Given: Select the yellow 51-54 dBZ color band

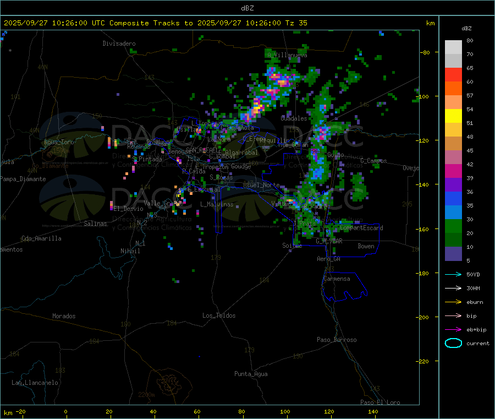Looking at the screenshot, I should coord(453,116).
